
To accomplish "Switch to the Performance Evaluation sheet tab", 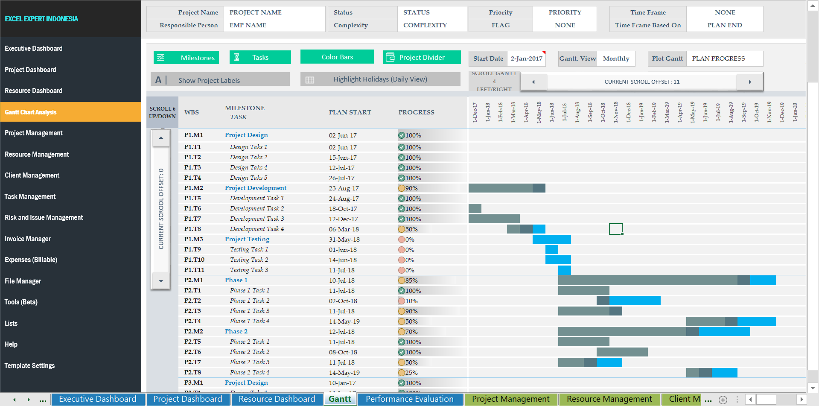I will pyautogui.click(x=409, y=399).
